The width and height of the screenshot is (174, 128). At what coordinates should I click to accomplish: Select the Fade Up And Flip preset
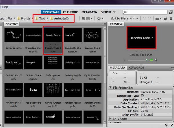coord(14,63)
